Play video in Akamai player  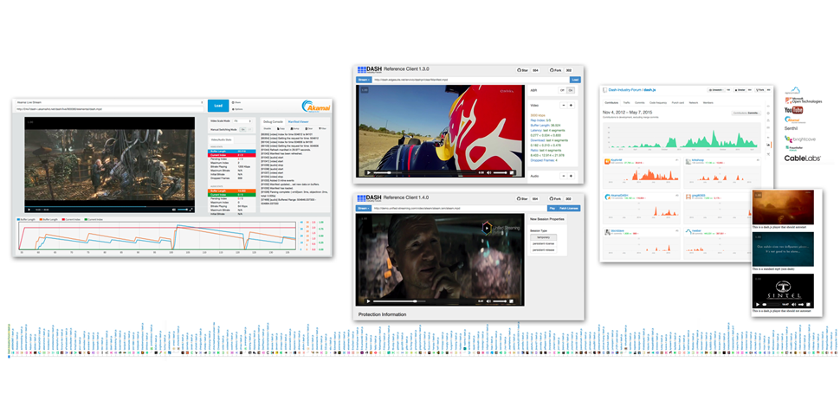29,210
